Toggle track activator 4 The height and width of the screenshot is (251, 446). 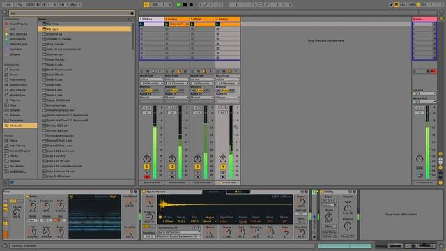coord(223,167)
